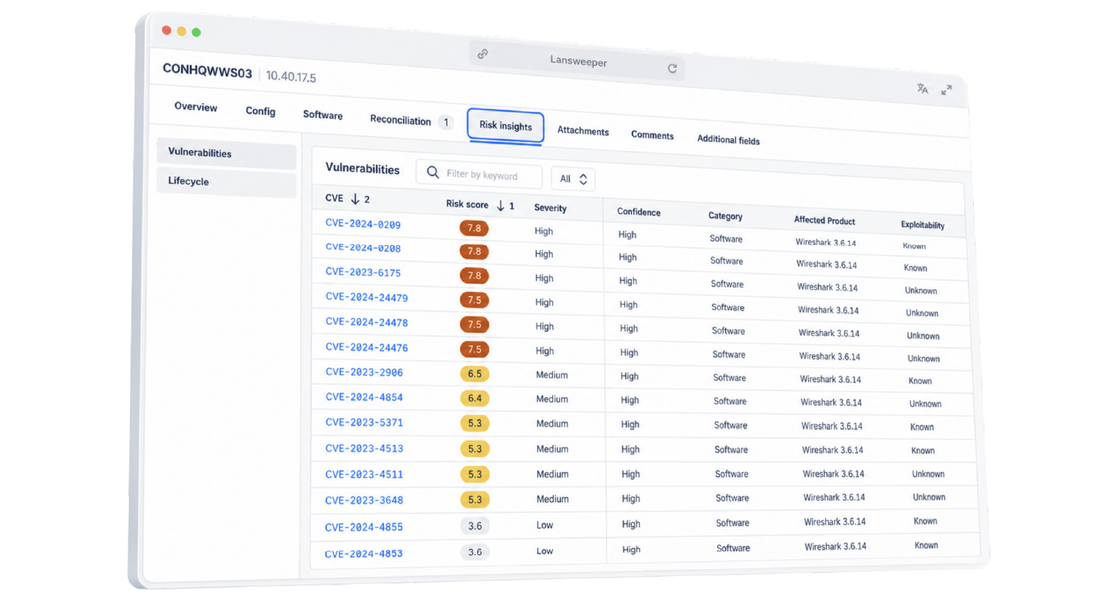1105x612 pixels.
Task: Go to the Software tab
Action: pos(323,115)
